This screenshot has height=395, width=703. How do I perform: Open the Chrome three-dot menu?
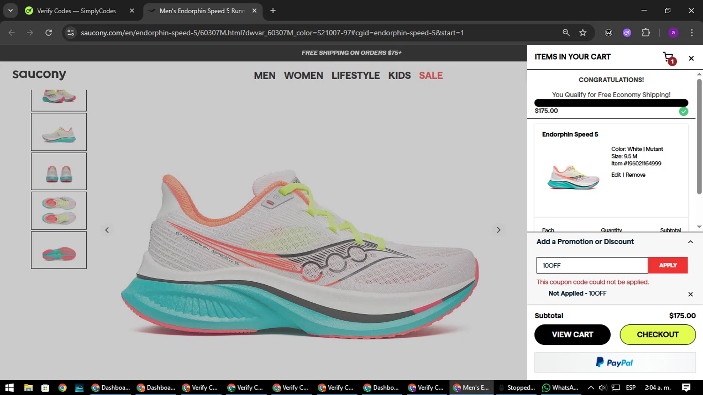tap(692, 33)
